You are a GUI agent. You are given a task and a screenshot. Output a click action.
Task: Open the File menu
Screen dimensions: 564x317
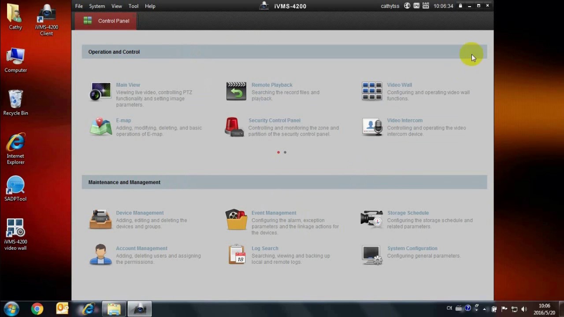pos(79,6)
